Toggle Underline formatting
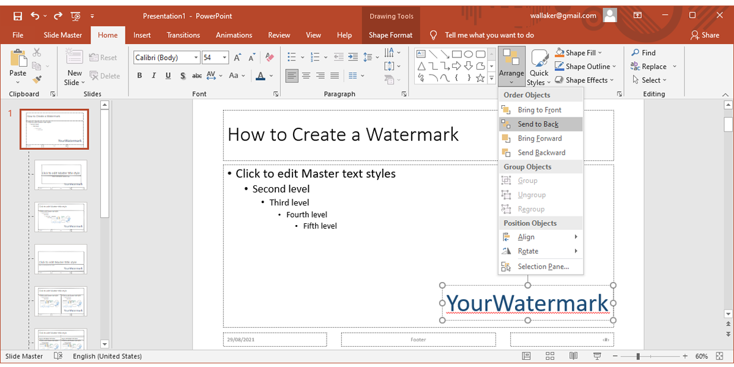 [168, 76]
